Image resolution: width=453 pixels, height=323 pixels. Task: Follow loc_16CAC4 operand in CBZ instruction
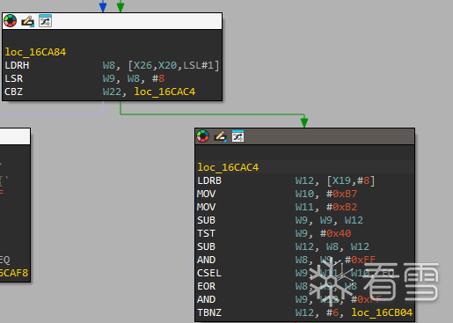[x=164, y=92]
